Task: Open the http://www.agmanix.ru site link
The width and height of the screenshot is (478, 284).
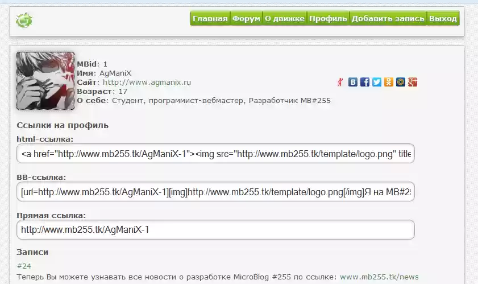Action: (147, 82)
